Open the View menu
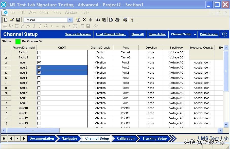Image resolution: width=230 pixels, height=149 pixels. [x=32, y=13]
